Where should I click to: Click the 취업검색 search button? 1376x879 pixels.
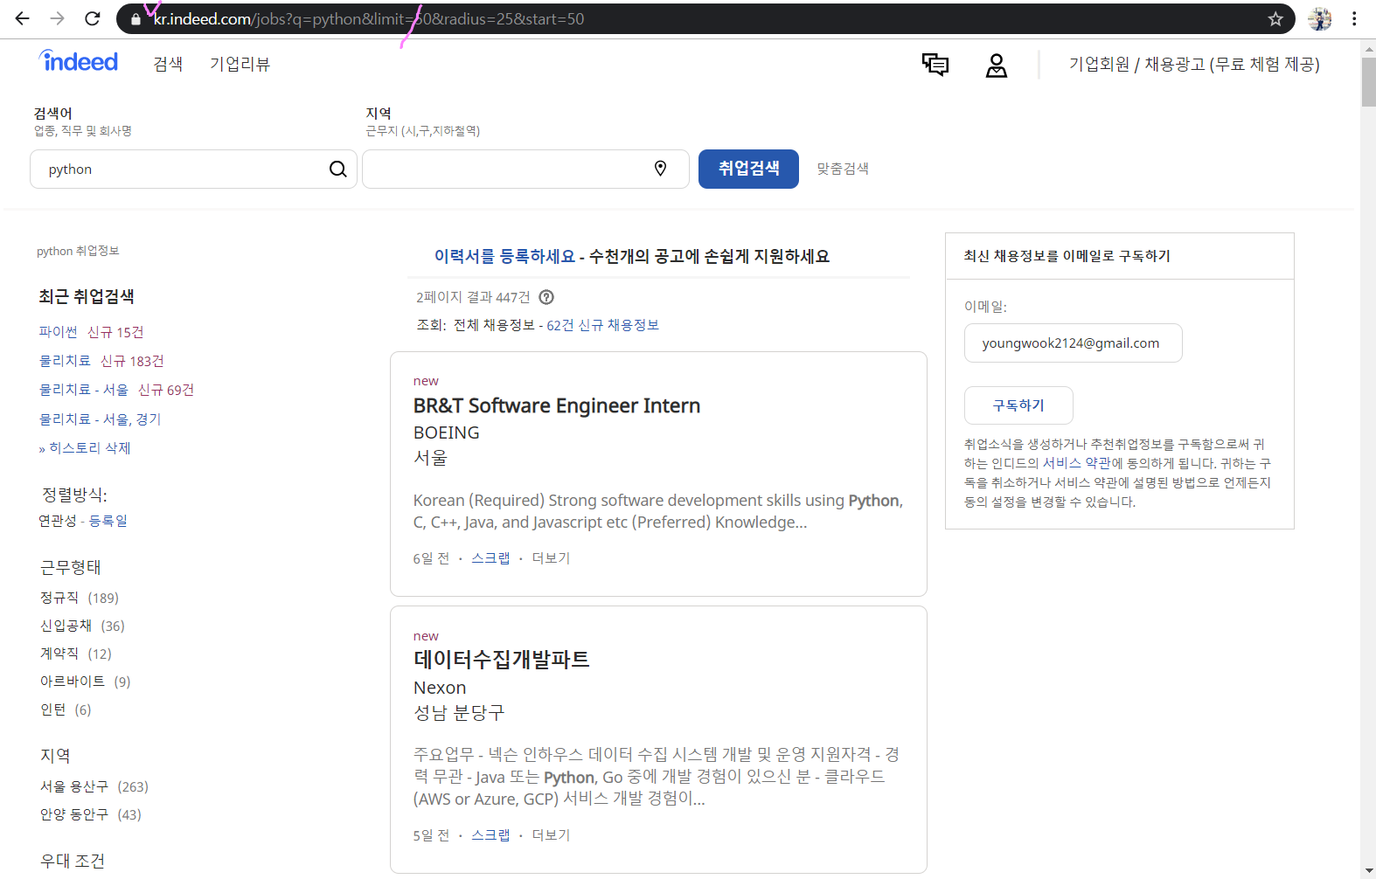[x=748, y=169]
